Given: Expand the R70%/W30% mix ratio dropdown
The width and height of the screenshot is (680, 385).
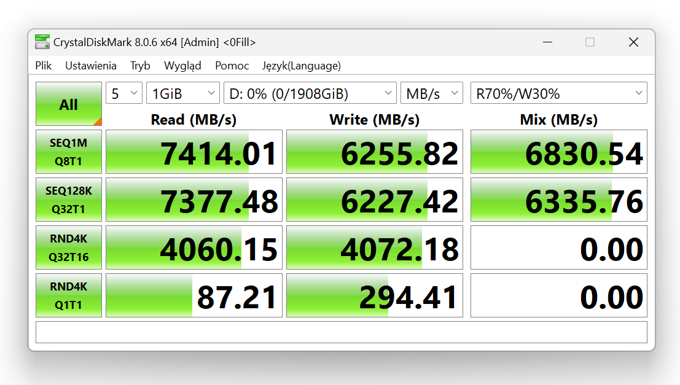Looking at the screenshot, I should [x=558, y=93].
